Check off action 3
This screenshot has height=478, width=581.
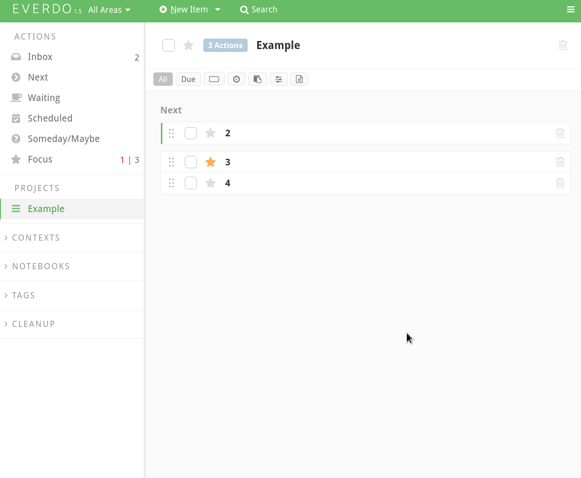[x=190, y=162]
